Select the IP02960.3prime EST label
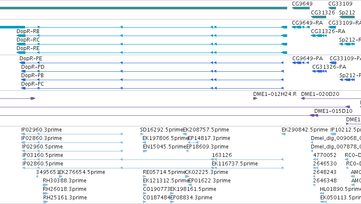The height and width of the screenshot is (204, 361). click(42, 130)
